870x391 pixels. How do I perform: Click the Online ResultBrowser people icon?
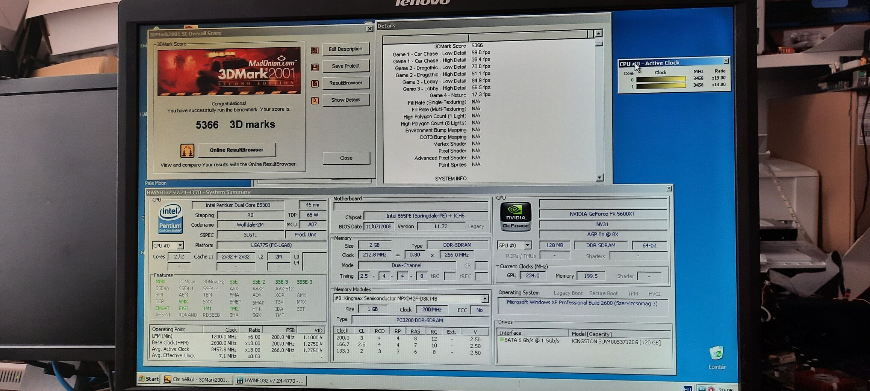click(187, 150)
